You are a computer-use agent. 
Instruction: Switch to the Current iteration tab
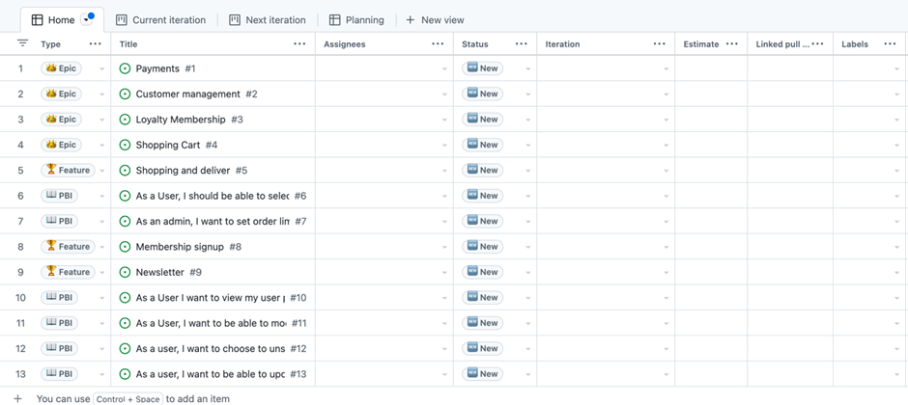[161, 19]
